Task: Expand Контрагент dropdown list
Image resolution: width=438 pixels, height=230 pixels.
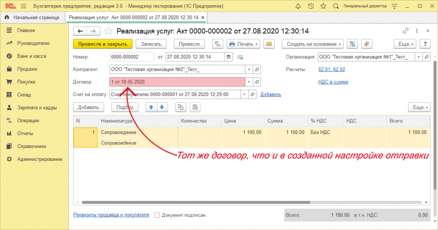Action: [x=249, y=70]
